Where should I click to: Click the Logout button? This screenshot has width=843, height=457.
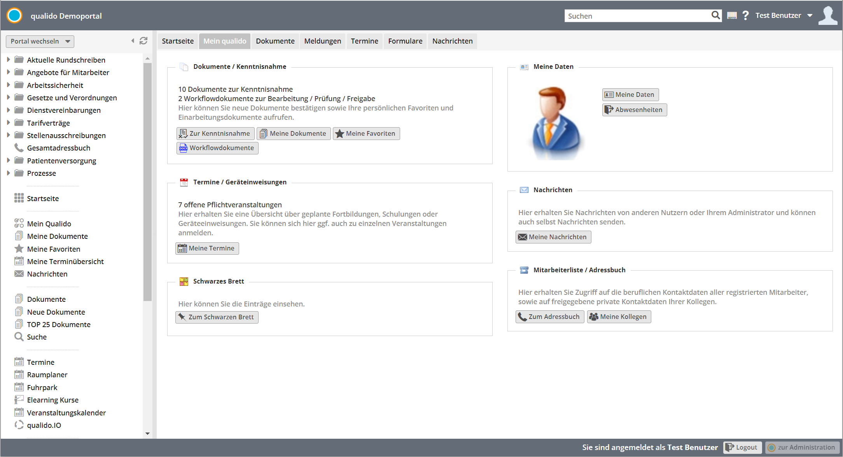(x=742, y=447)
